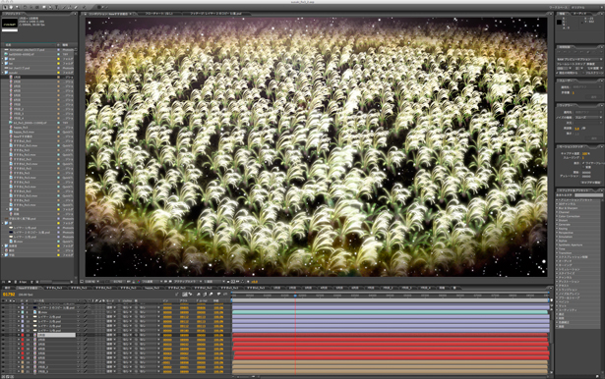Click the new composition icon in Project panel
Image resolution: width=605 pixels, height=379 pixels.
[16, 282]
